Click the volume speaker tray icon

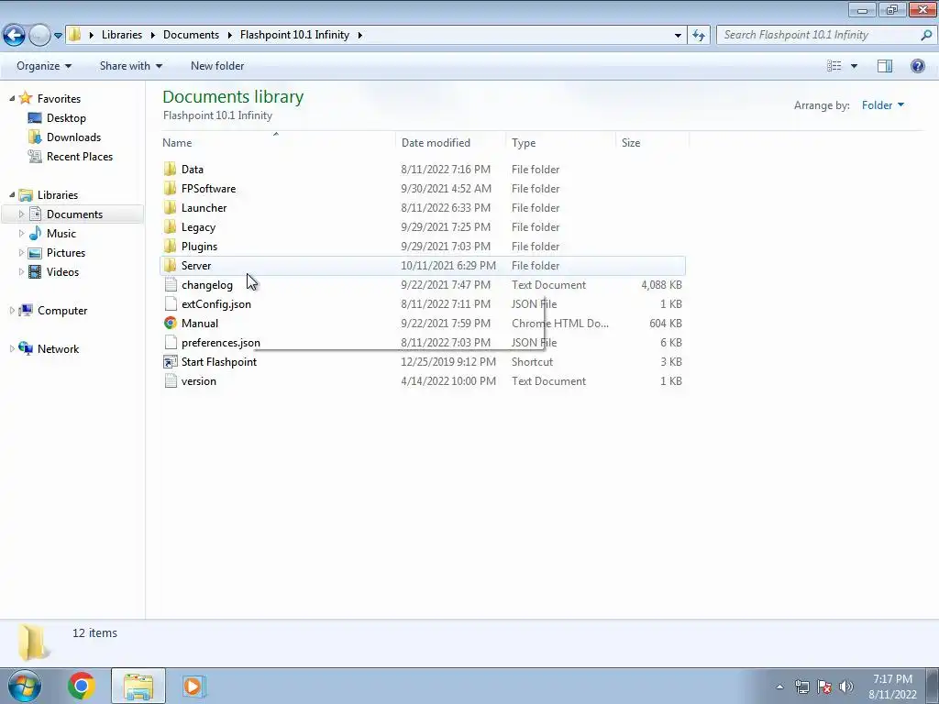[x=846, y=687]
